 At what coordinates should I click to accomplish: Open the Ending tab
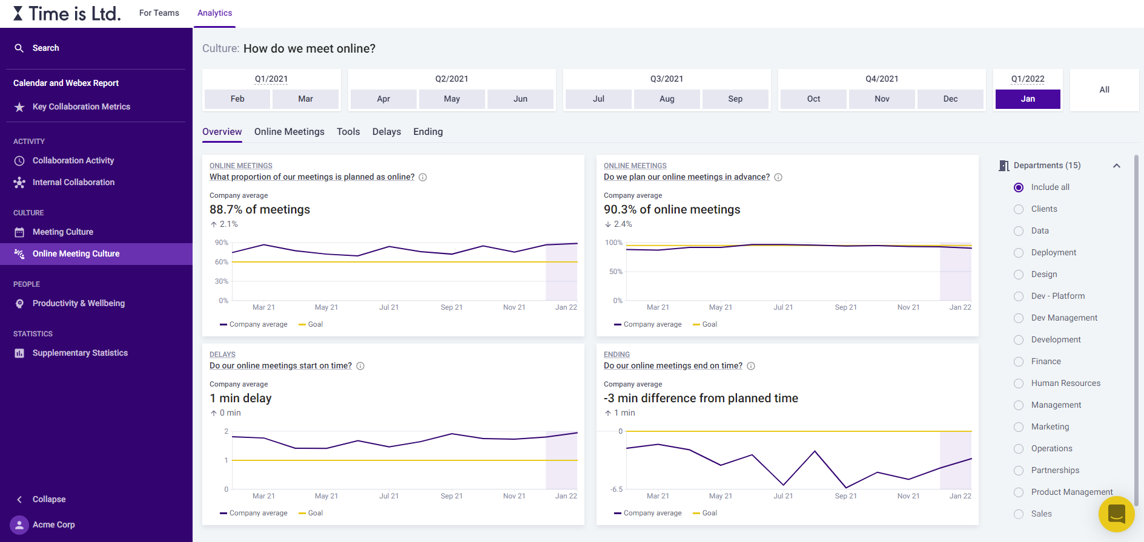pos(428,132)
